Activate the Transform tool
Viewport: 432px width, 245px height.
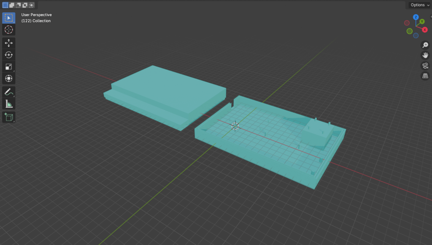pos(8,79)
